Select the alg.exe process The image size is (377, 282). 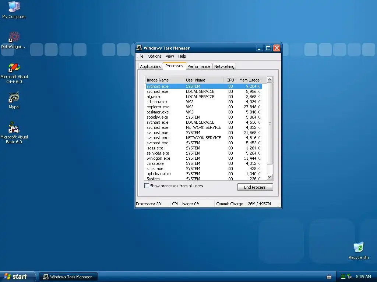click(x=204, y=97)
